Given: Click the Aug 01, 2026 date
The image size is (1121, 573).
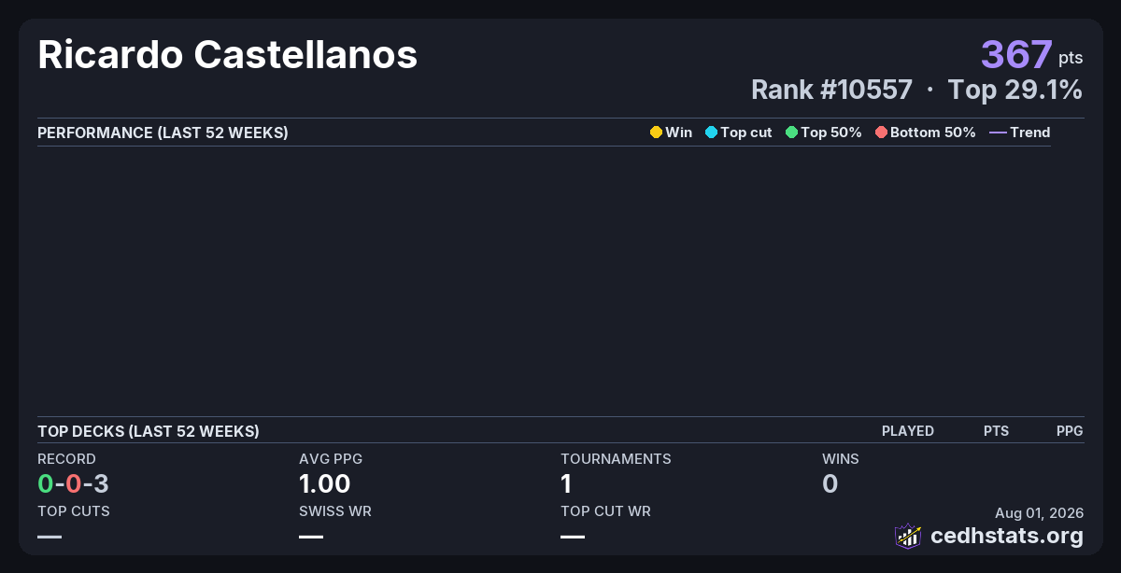Looking at the screenshot, I should pyautogui.click(x=1039, y=513).
